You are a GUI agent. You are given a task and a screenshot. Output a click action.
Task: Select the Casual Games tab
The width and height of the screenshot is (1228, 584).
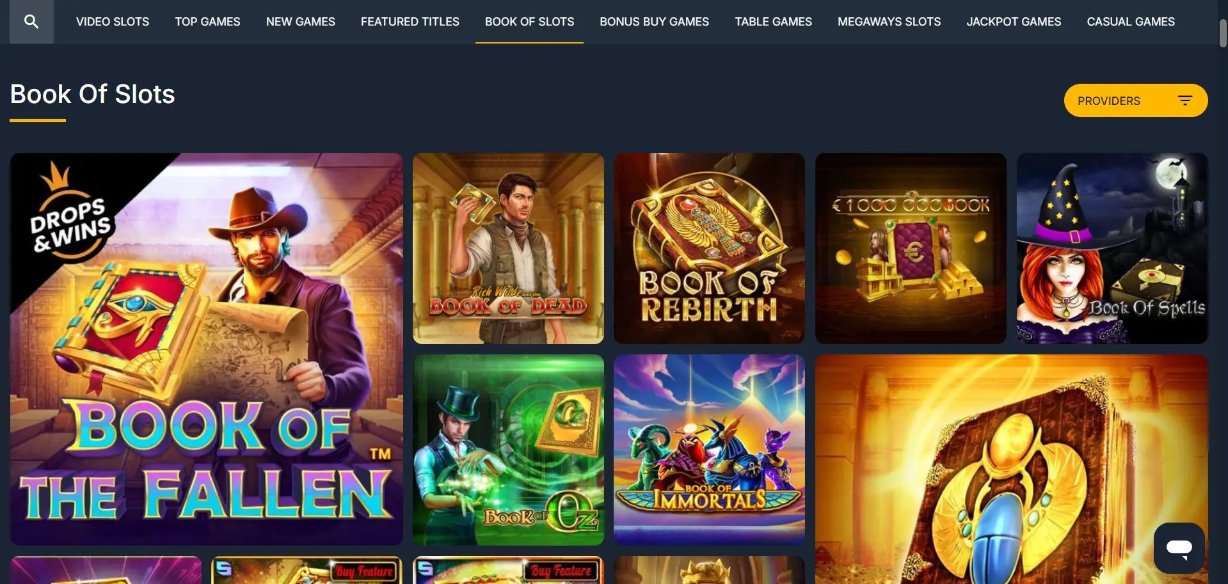pyautogui.click(x=1130, y=22)
